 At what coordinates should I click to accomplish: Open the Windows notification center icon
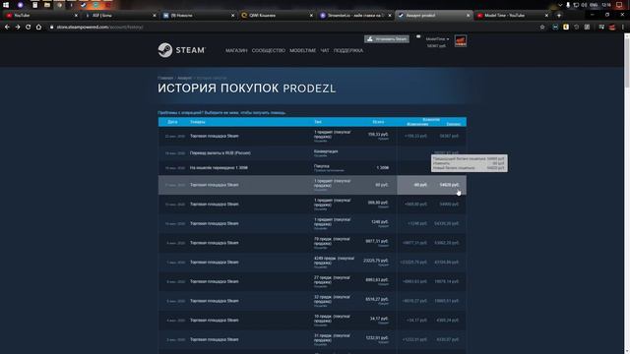coord(619,5)
